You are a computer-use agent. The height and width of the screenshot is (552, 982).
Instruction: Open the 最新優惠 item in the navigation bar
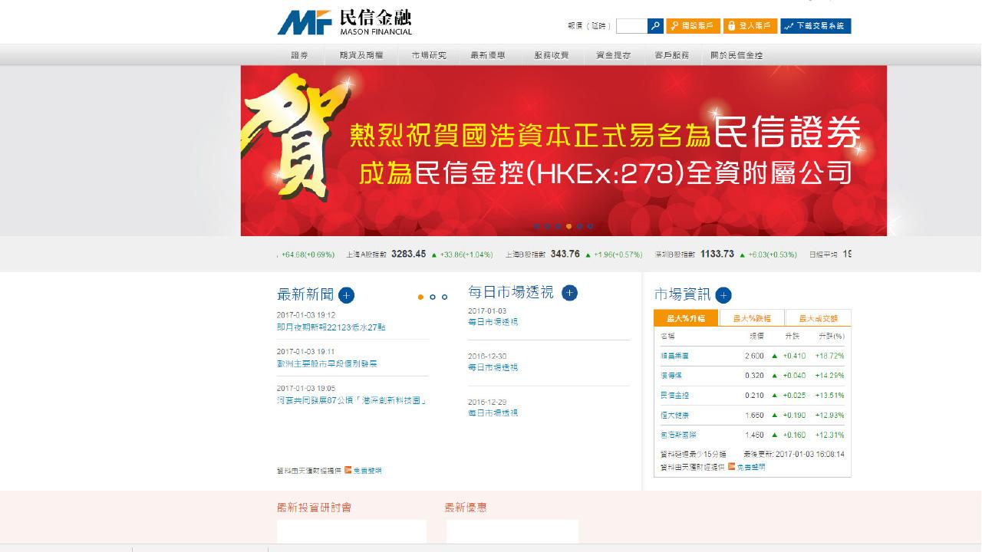coord(487,55)
